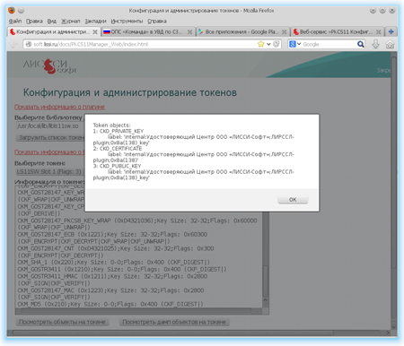Image resolution: width=404 pixels, height=346 pixels.
Task: Open the Закладки menu
Action: [95, 22]
